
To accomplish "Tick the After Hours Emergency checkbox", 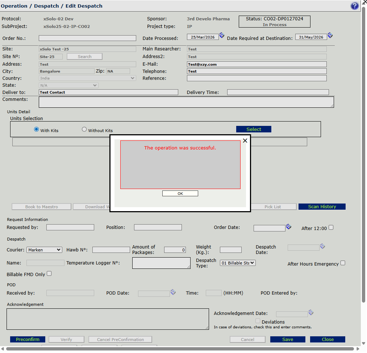I will [x=343, y=263].
